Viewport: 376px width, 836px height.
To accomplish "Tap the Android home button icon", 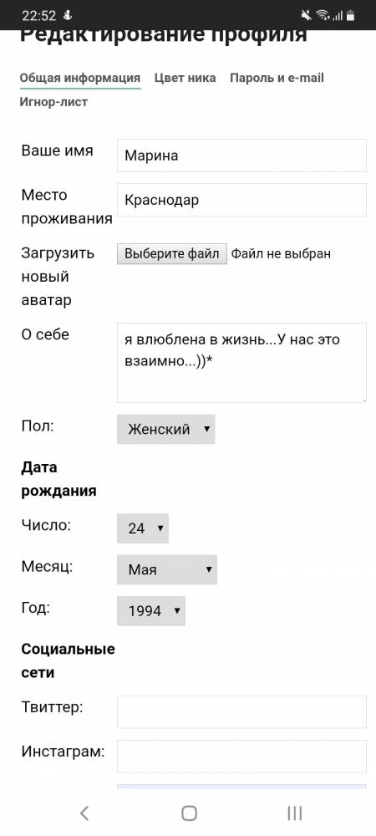I will tap(189, 813).
